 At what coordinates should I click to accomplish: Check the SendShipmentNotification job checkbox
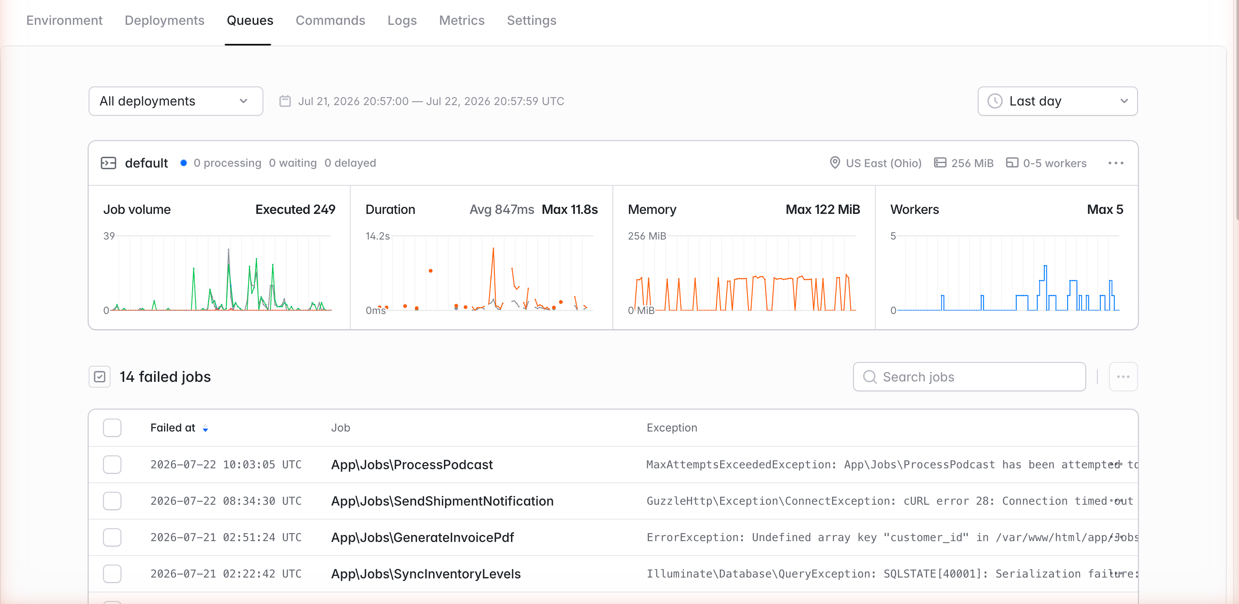(112, 501)
